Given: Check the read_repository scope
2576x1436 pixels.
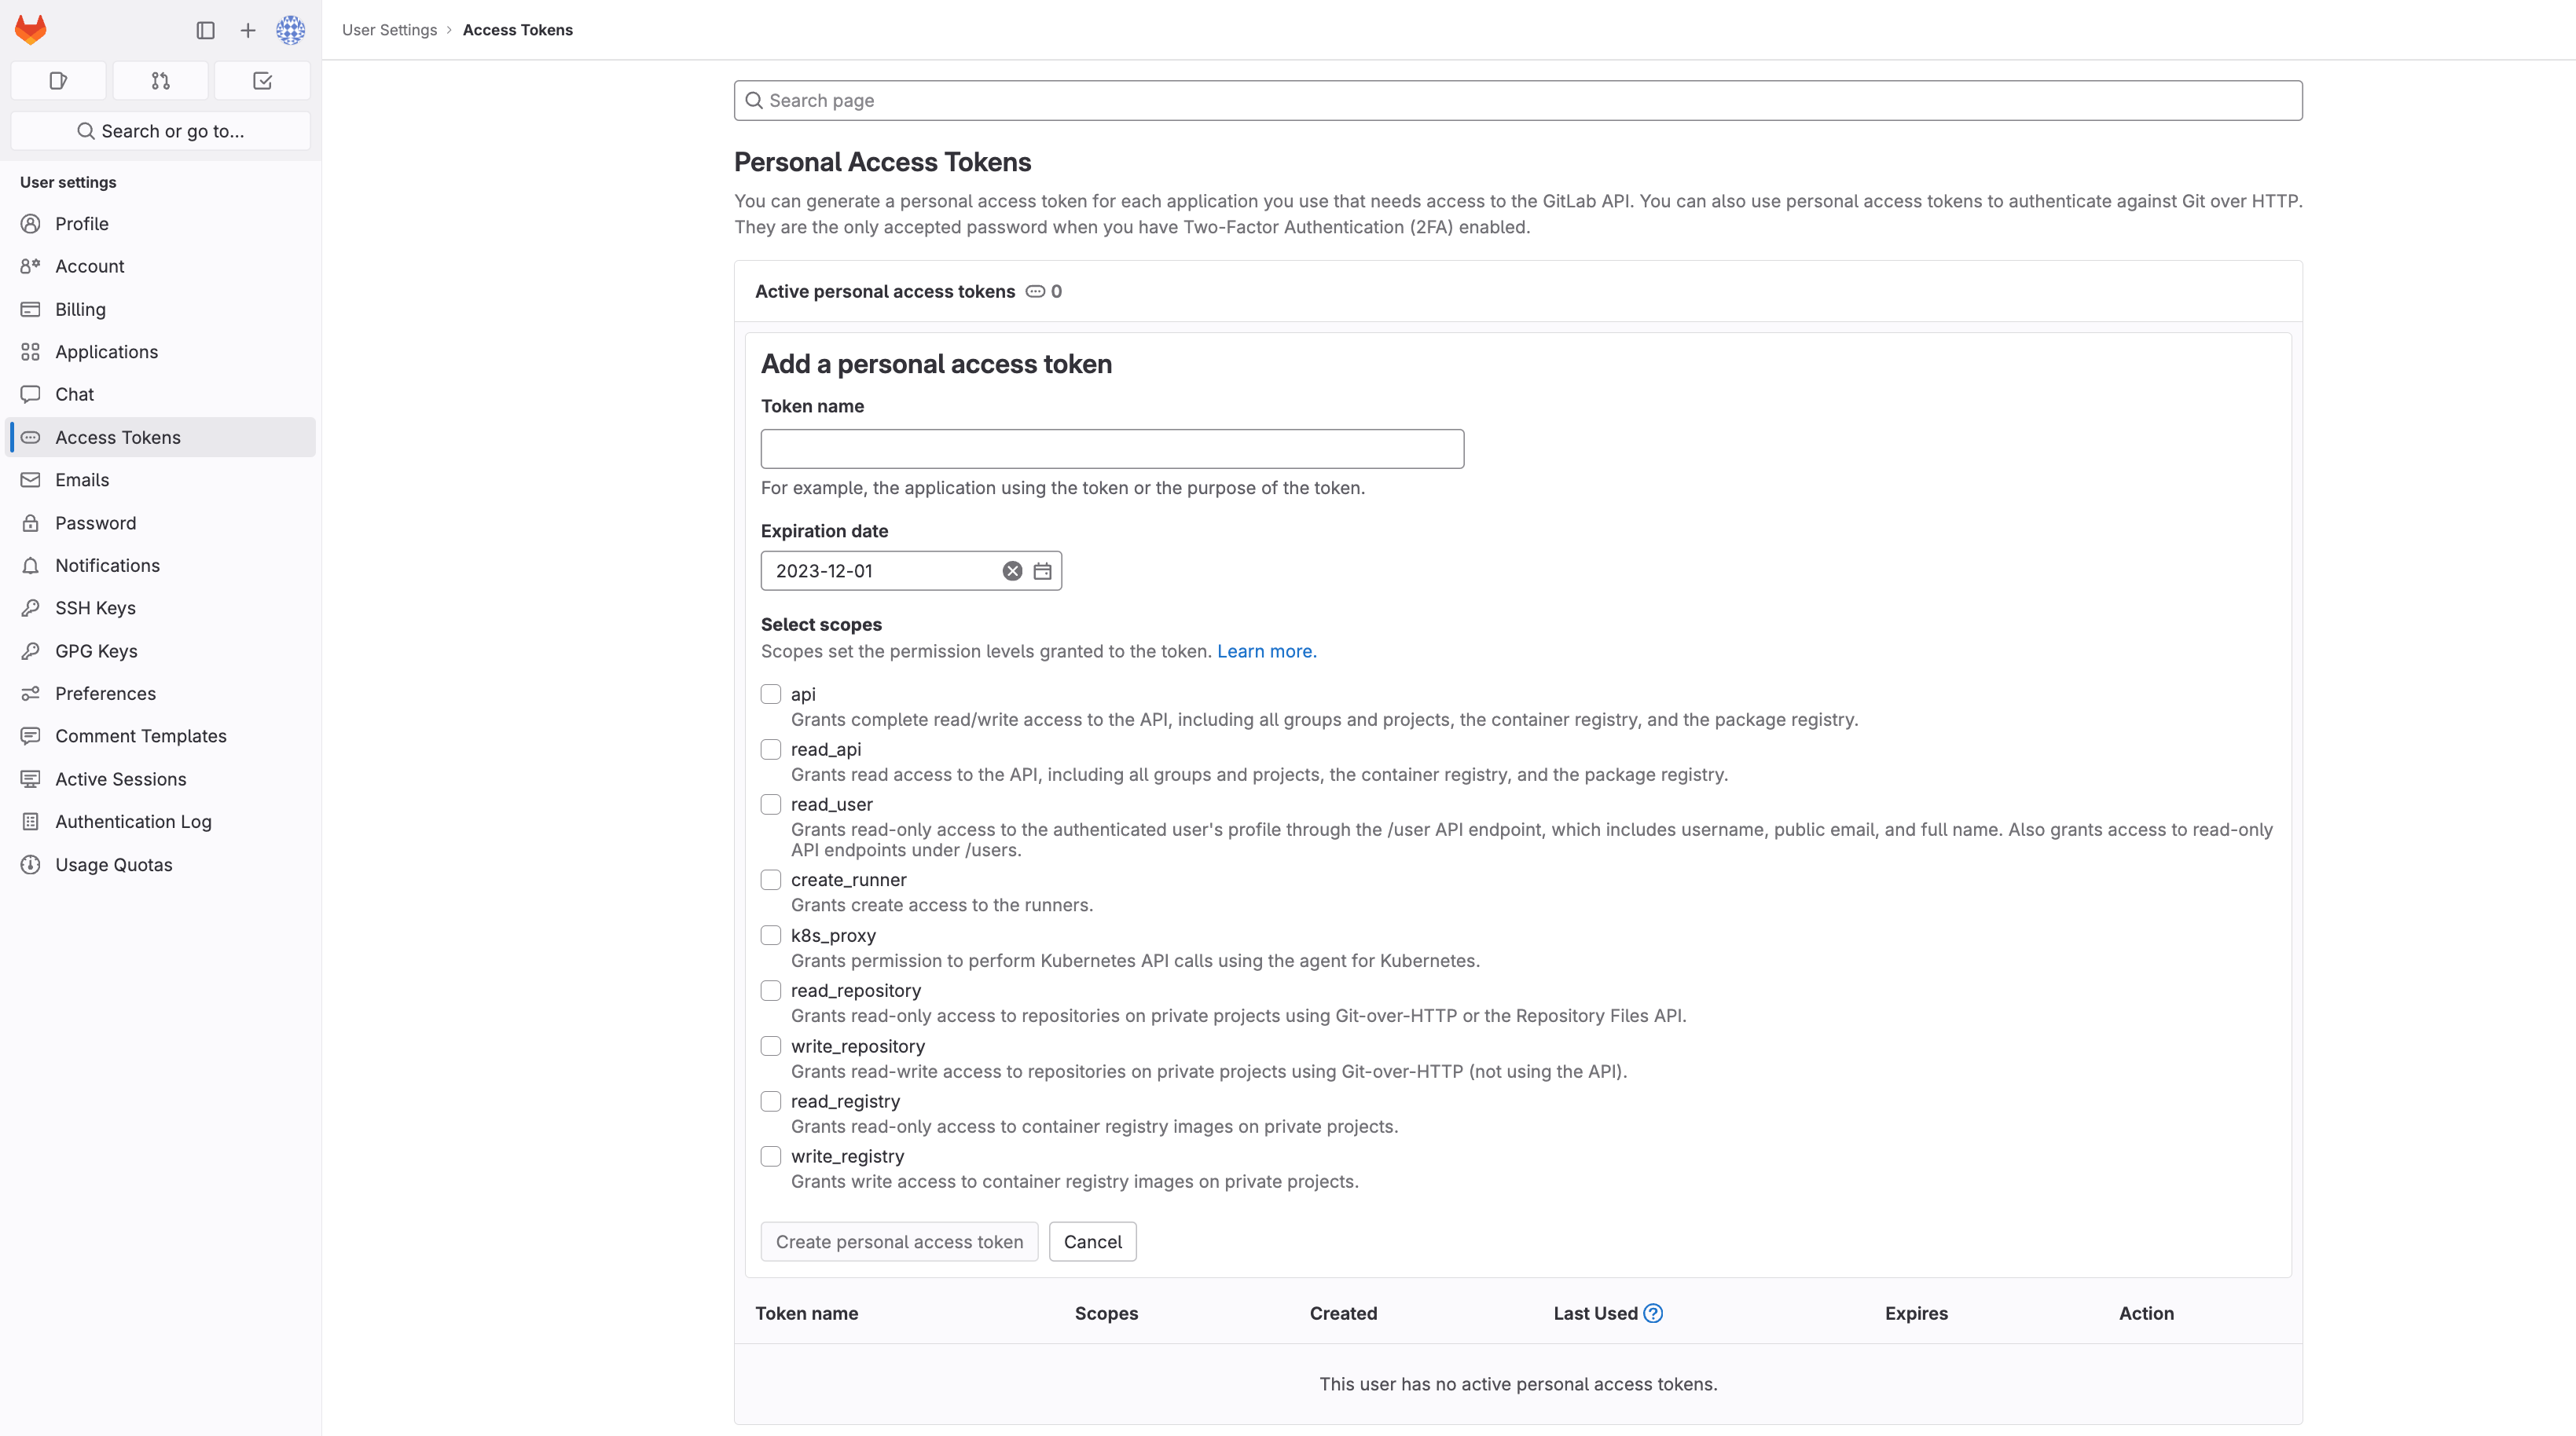Looking at the screenshot, I should [771, 991].
